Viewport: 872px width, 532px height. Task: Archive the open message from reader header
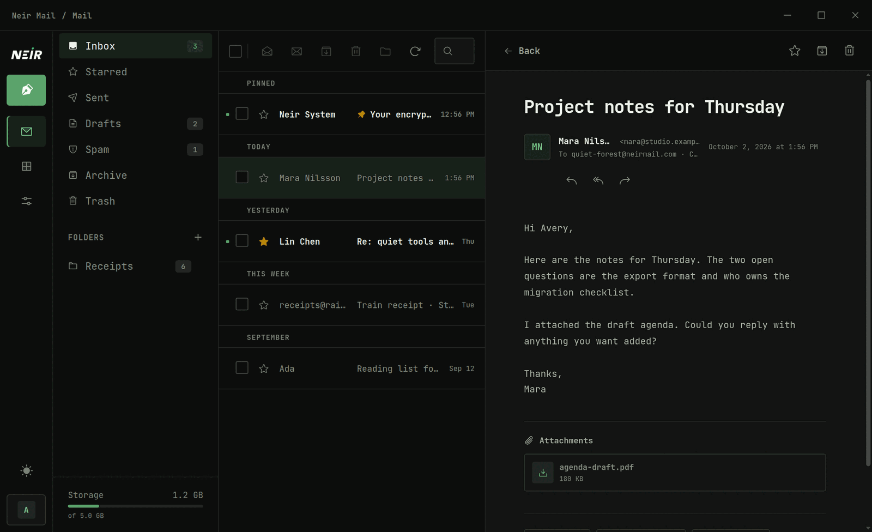822,51
